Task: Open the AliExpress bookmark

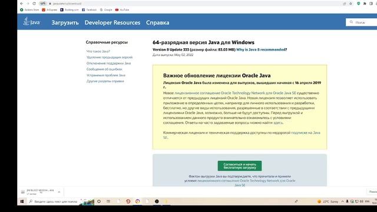Action: [49, 10]
